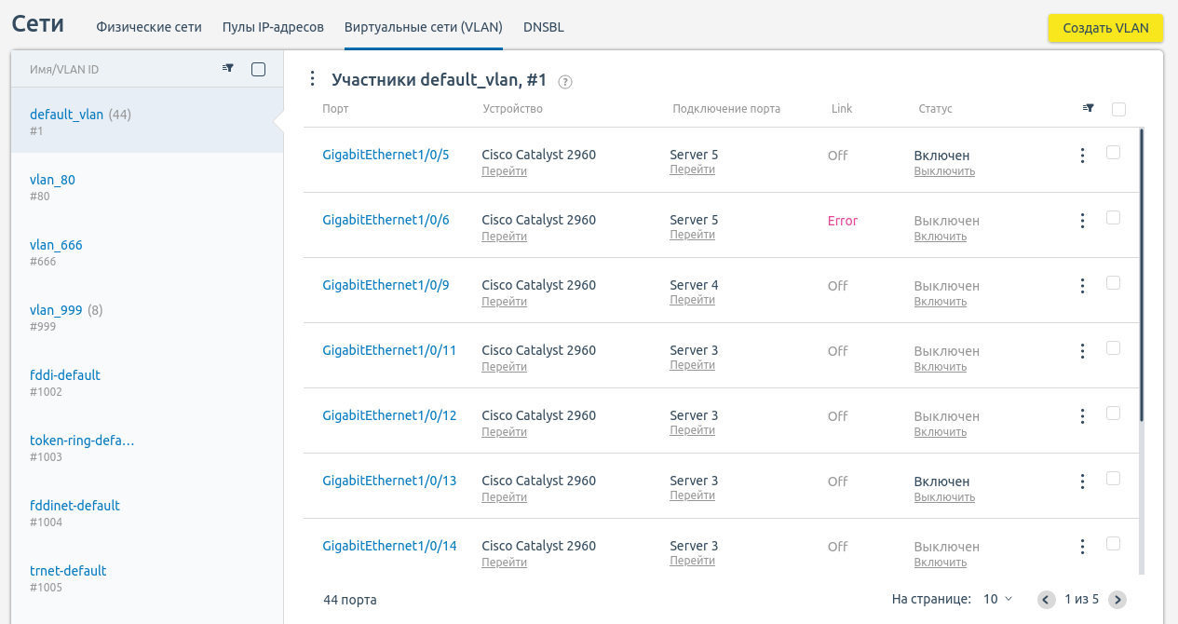This screenshot has height=624, width=1178.
Task: Switch to DNSBL tab
Action: click(x=544, y=27)
